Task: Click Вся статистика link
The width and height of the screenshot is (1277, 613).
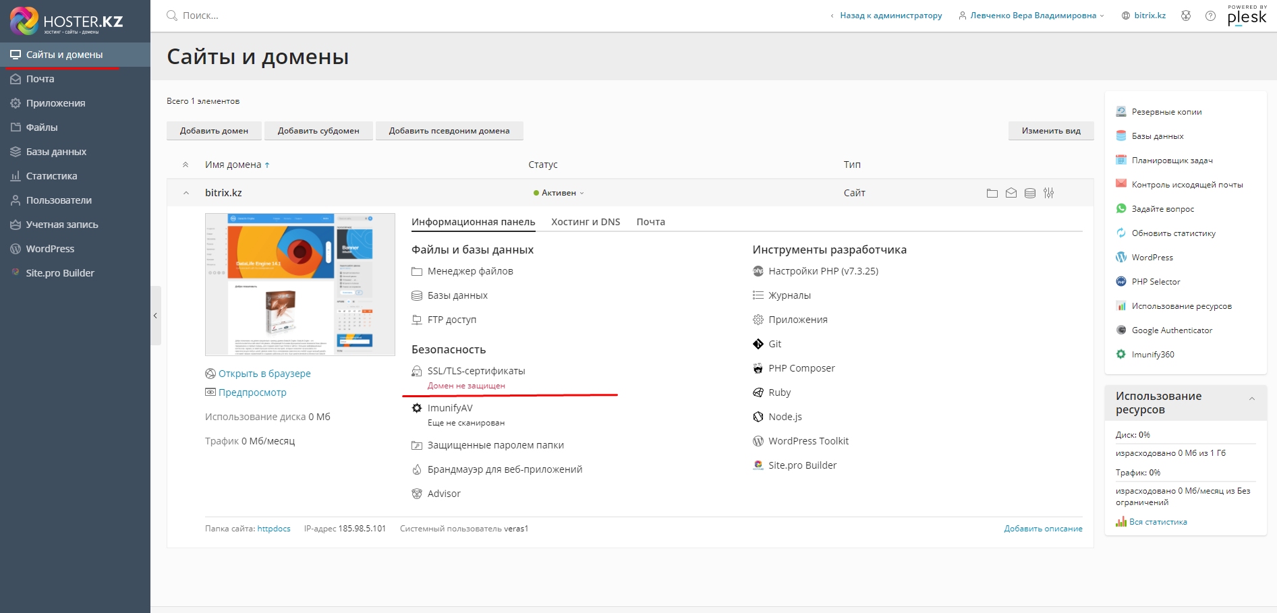Action: (x=1158, y=522)
